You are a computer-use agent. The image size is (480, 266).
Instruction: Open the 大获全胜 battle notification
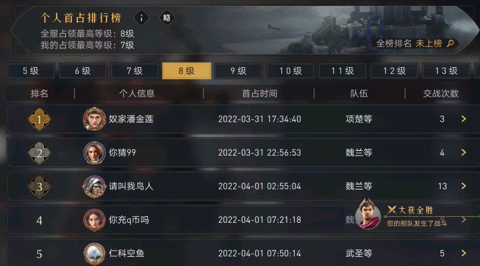[x=416, y=215]
